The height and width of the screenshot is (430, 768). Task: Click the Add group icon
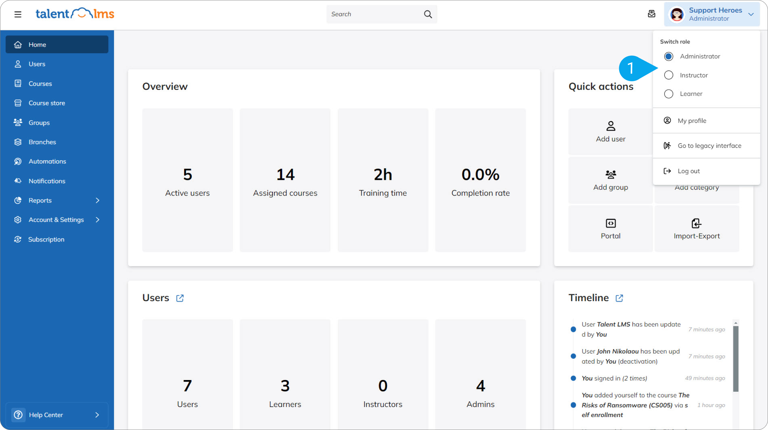coord(611,175)
